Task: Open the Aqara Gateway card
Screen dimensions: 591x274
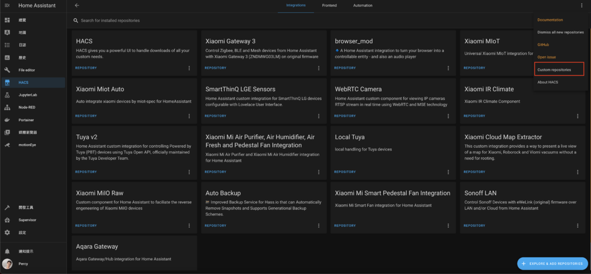Action: click(134, 253)
